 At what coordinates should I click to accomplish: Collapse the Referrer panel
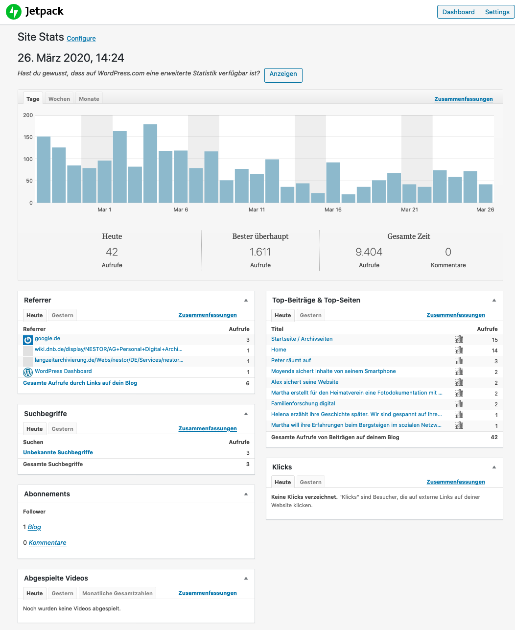click(246, 300)
